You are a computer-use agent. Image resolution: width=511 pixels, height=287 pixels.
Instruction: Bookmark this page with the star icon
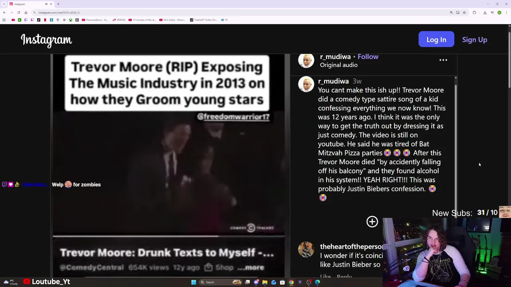click(464, 13)
